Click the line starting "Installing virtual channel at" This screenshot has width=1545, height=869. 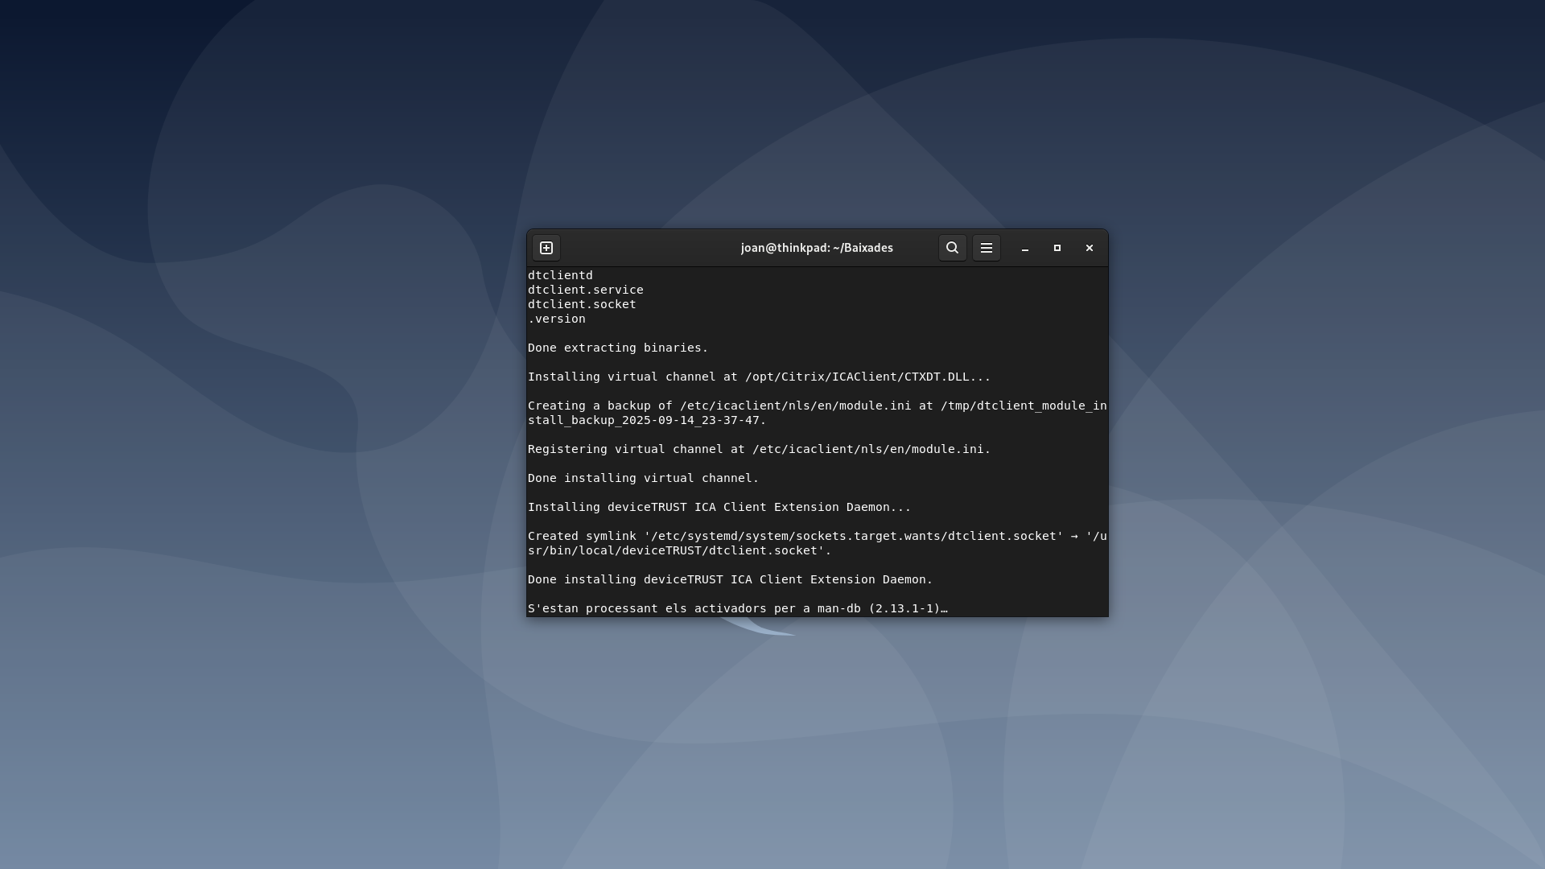760,377
